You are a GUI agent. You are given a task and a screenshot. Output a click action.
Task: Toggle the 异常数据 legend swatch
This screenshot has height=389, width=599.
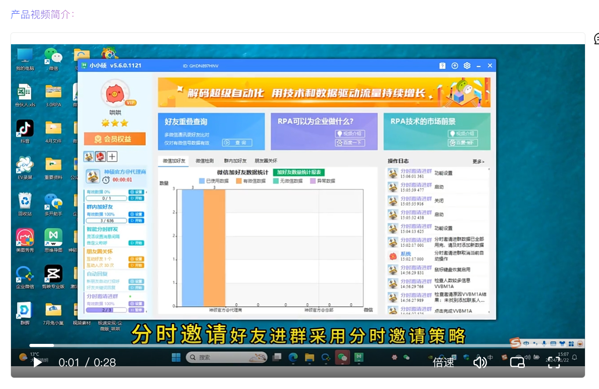click(313, 181)
